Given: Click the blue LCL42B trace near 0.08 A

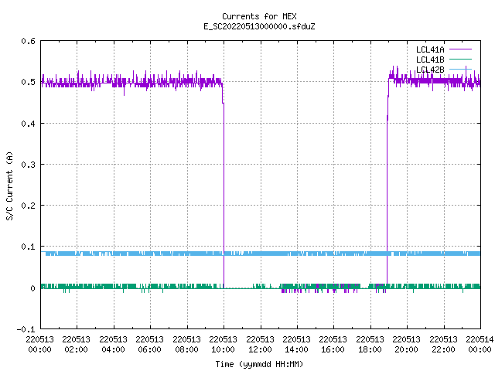Looking at the screenshot, I should click(261, 254).
